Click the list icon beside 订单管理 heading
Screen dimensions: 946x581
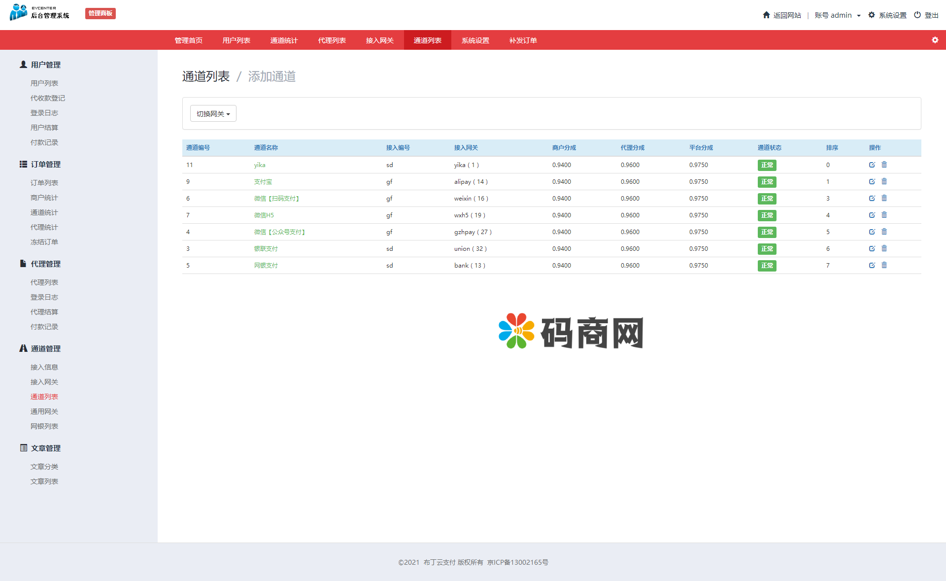pos(23,164)
